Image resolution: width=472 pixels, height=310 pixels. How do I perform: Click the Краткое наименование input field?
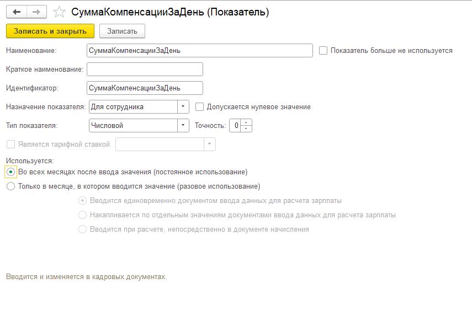pos(145,70)
